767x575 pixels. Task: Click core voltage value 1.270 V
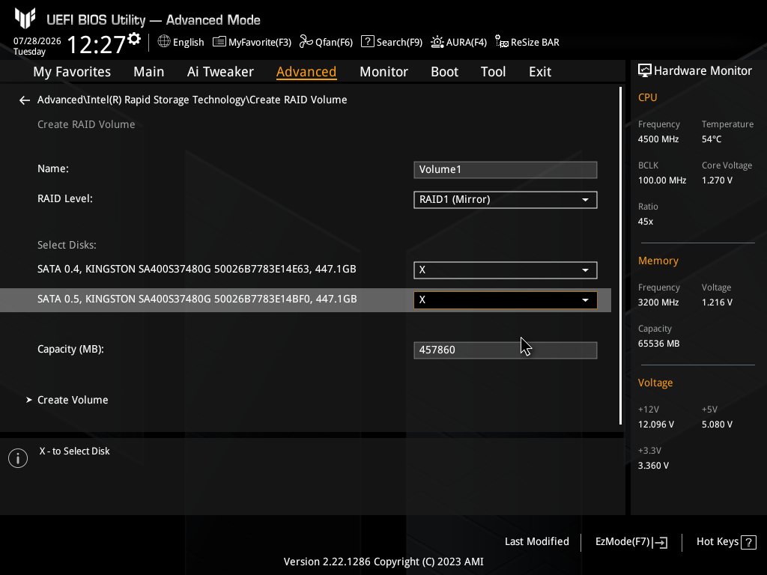(x=717, y=180)
